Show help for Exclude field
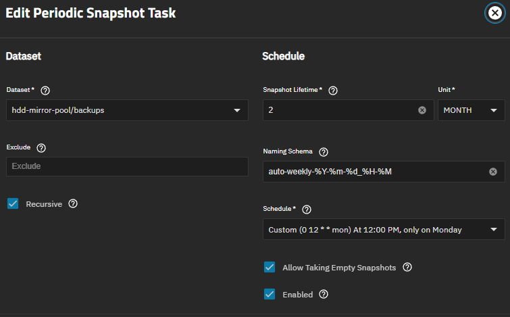The height and width of the screenshot is (317, 510). tap(41, 148)
